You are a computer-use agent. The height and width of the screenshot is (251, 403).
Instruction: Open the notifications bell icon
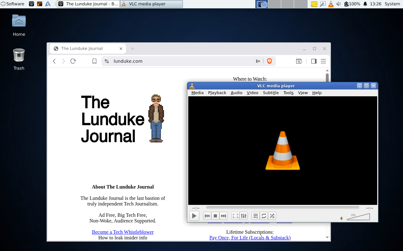point(365,4)
